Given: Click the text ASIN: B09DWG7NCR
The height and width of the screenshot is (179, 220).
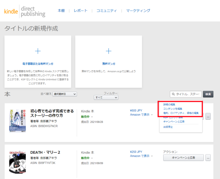Looking at the screenshot, I should (x=44, y=126).
